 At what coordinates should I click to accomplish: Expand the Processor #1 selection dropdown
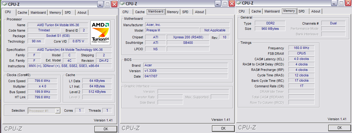(58, 111)
